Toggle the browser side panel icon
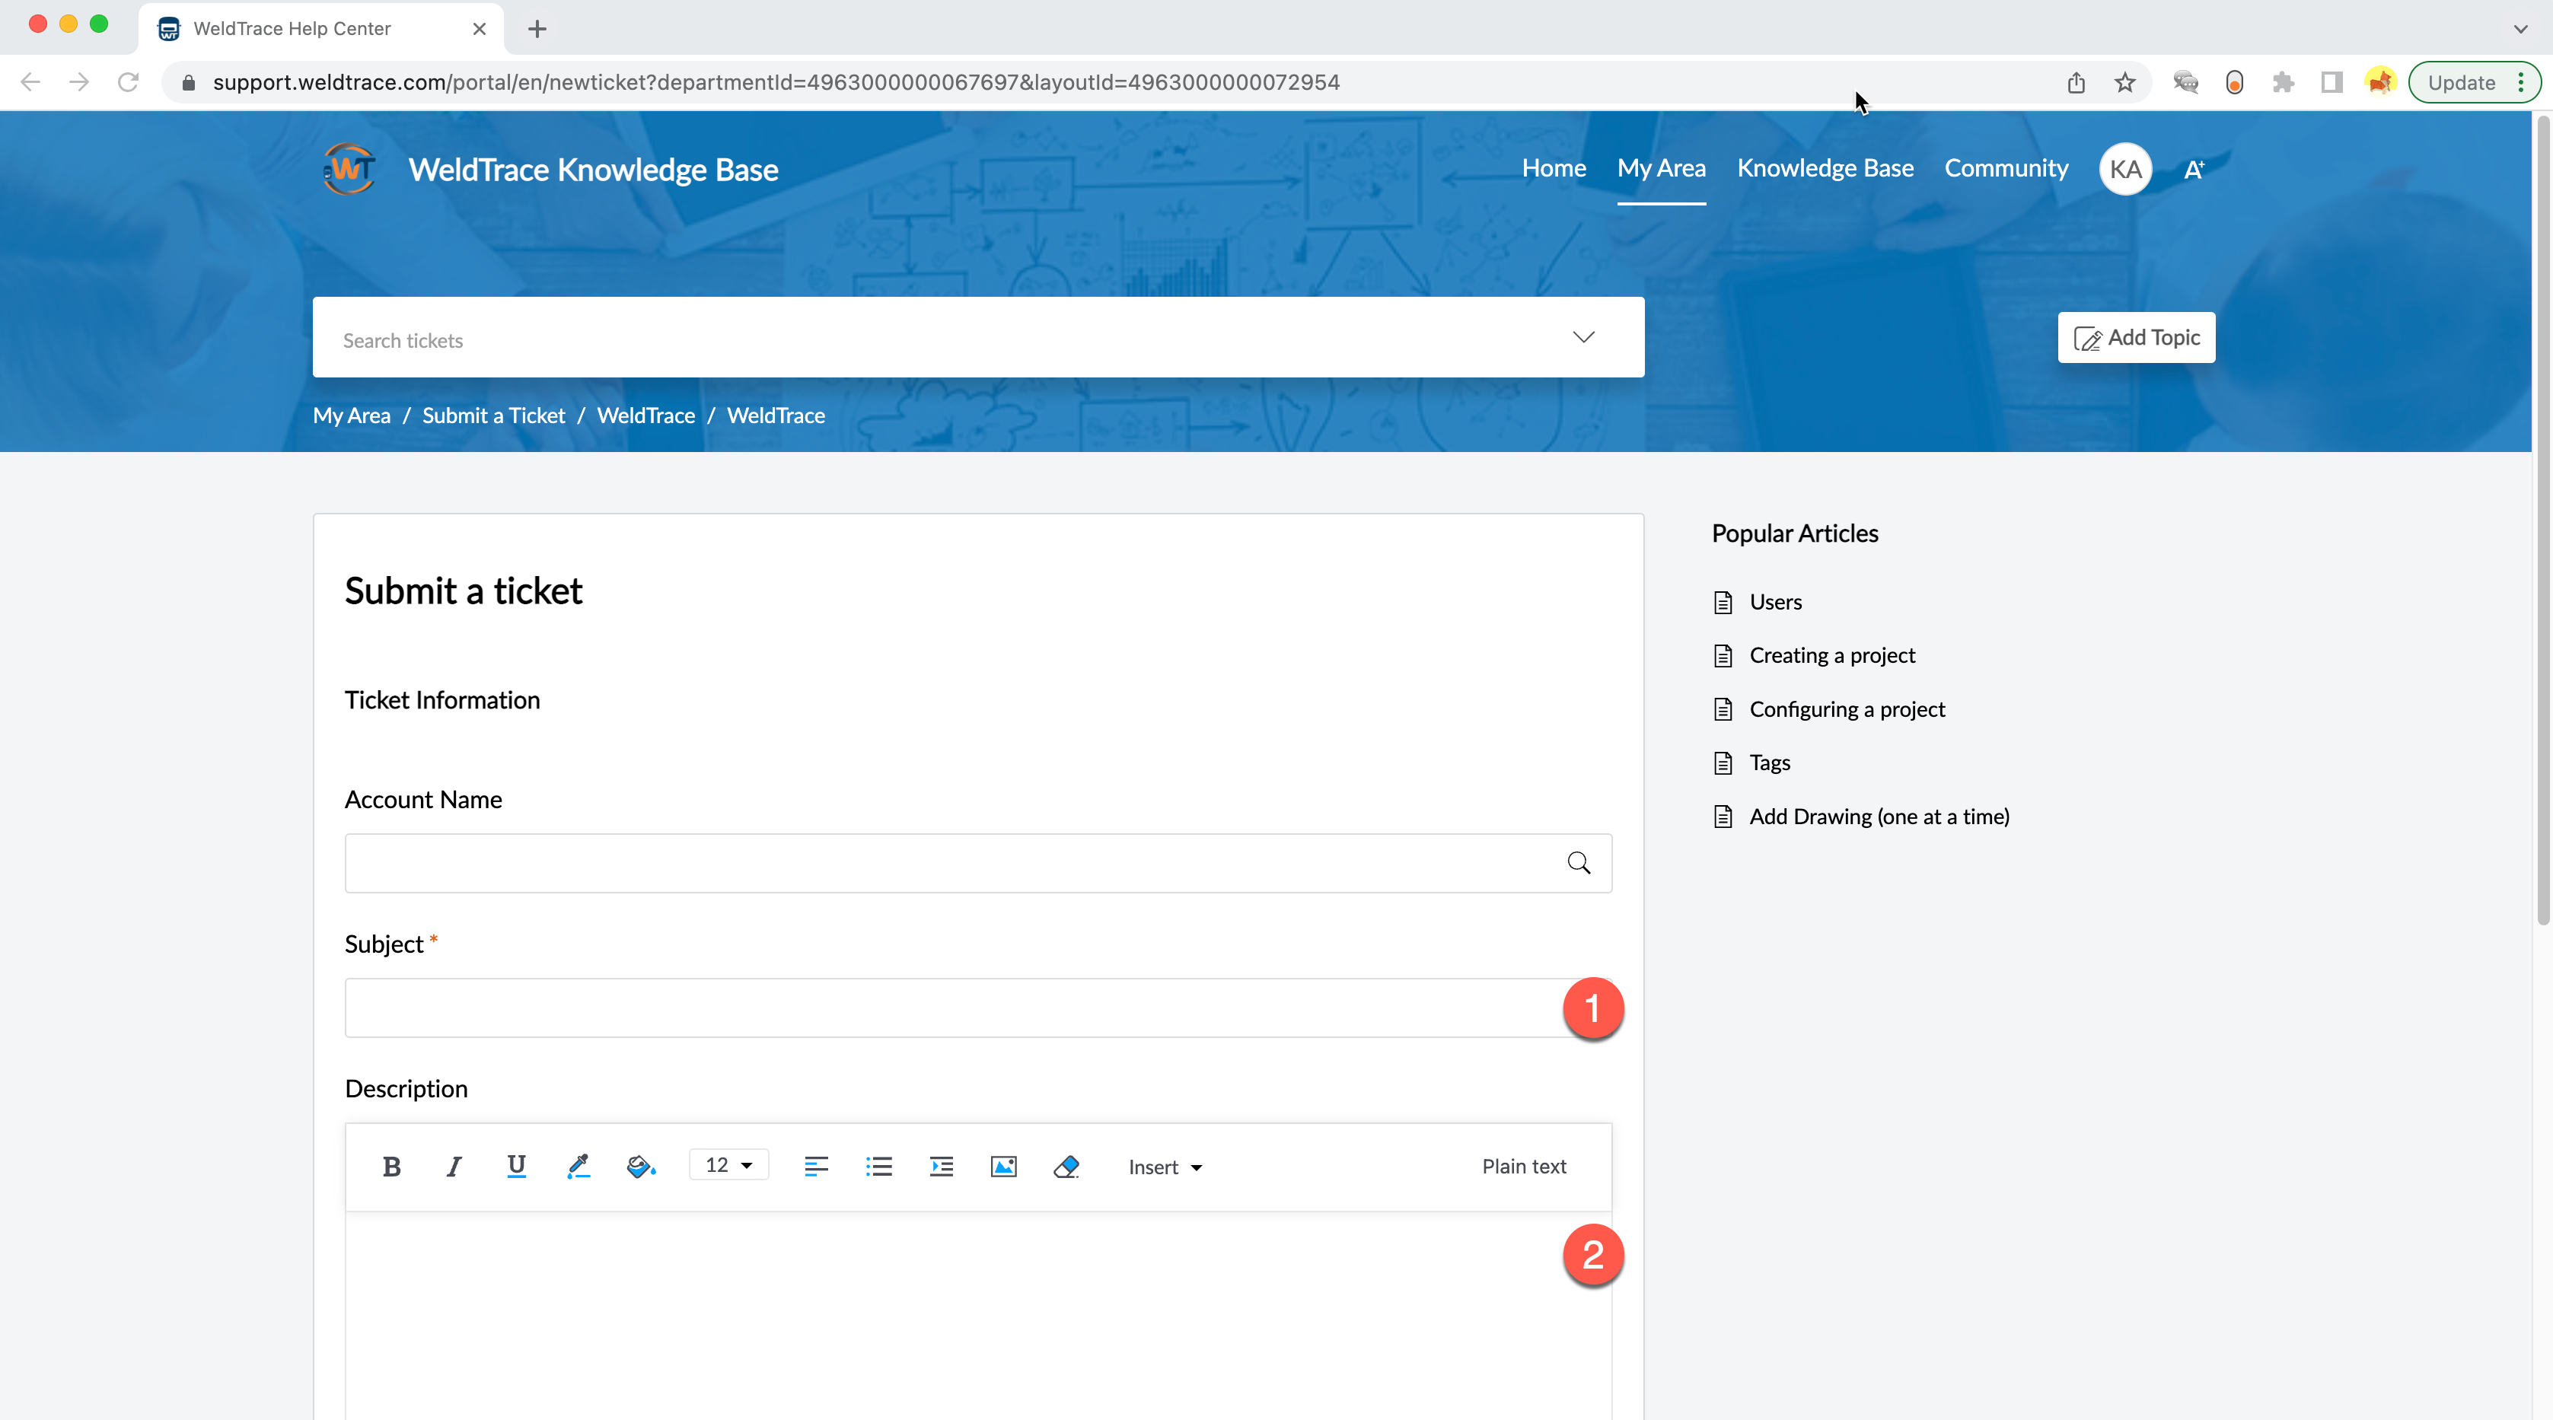2553x1420 pixels. 2332,82
